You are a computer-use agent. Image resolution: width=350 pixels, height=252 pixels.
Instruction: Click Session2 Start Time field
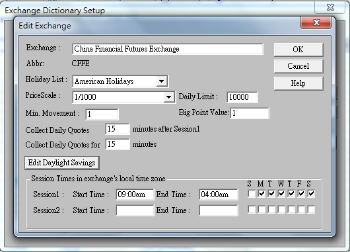tap(135, 210)
